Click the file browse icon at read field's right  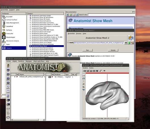click(132, 43)
